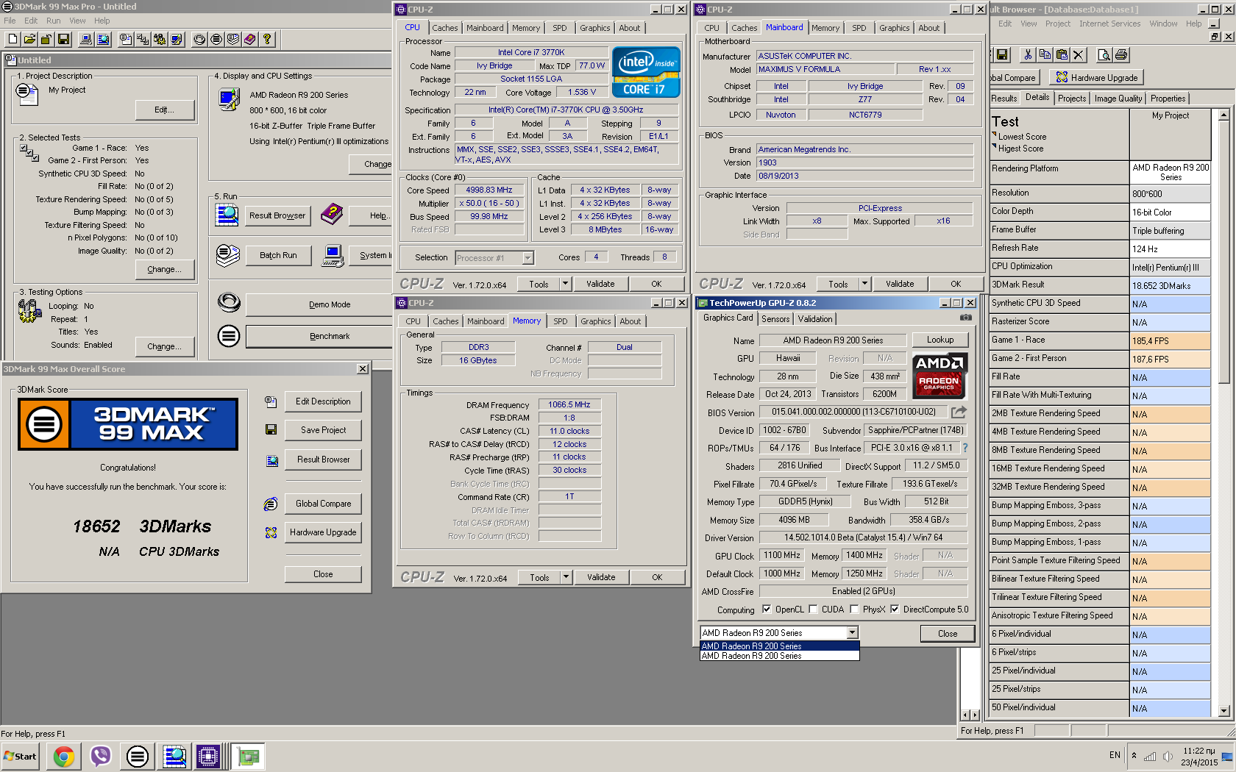1236x772 pixels.
Task: Toggle the CUDA checkbox in GPU-Z
Action: tap(813, 609)
